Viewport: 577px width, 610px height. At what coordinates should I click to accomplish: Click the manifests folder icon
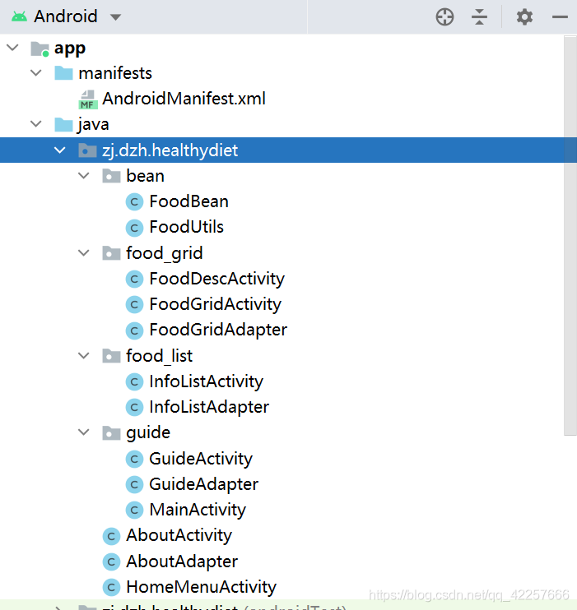tap(63, 73)
